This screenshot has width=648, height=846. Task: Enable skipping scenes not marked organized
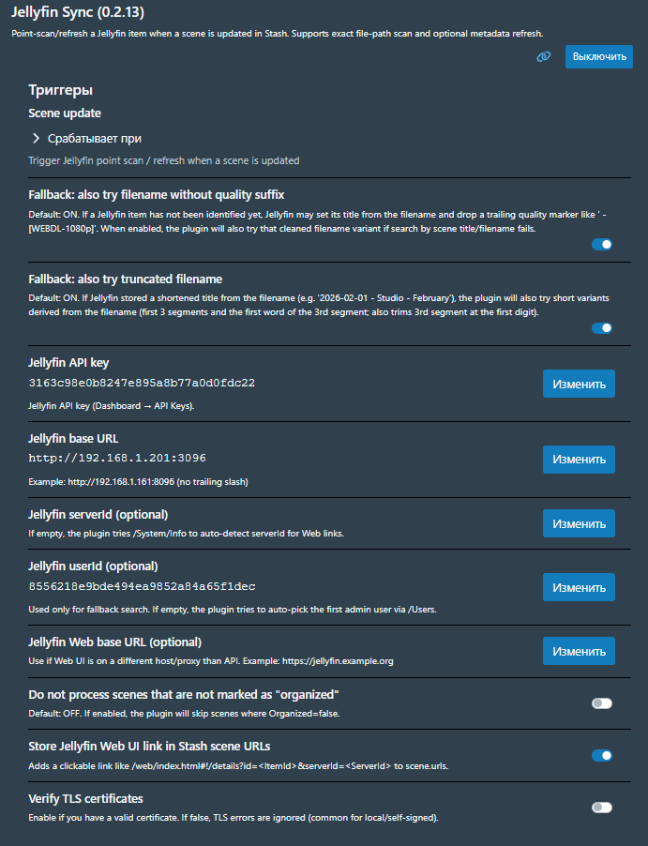click(601, 703)
